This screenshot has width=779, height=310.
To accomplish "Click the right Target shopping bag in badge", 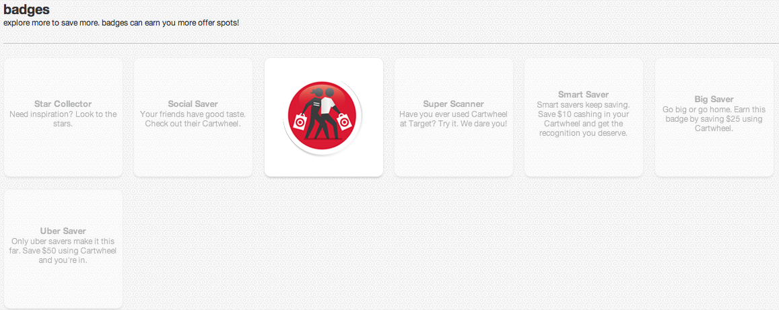I will pos(344,121).
